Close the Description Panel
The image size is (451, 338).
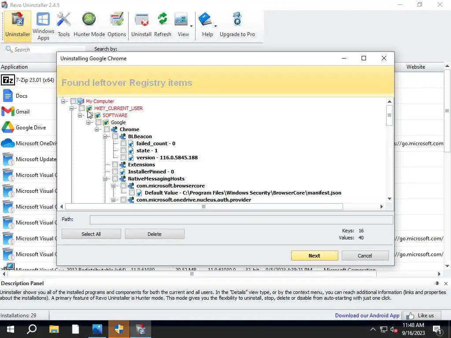[x=446, y=283]
